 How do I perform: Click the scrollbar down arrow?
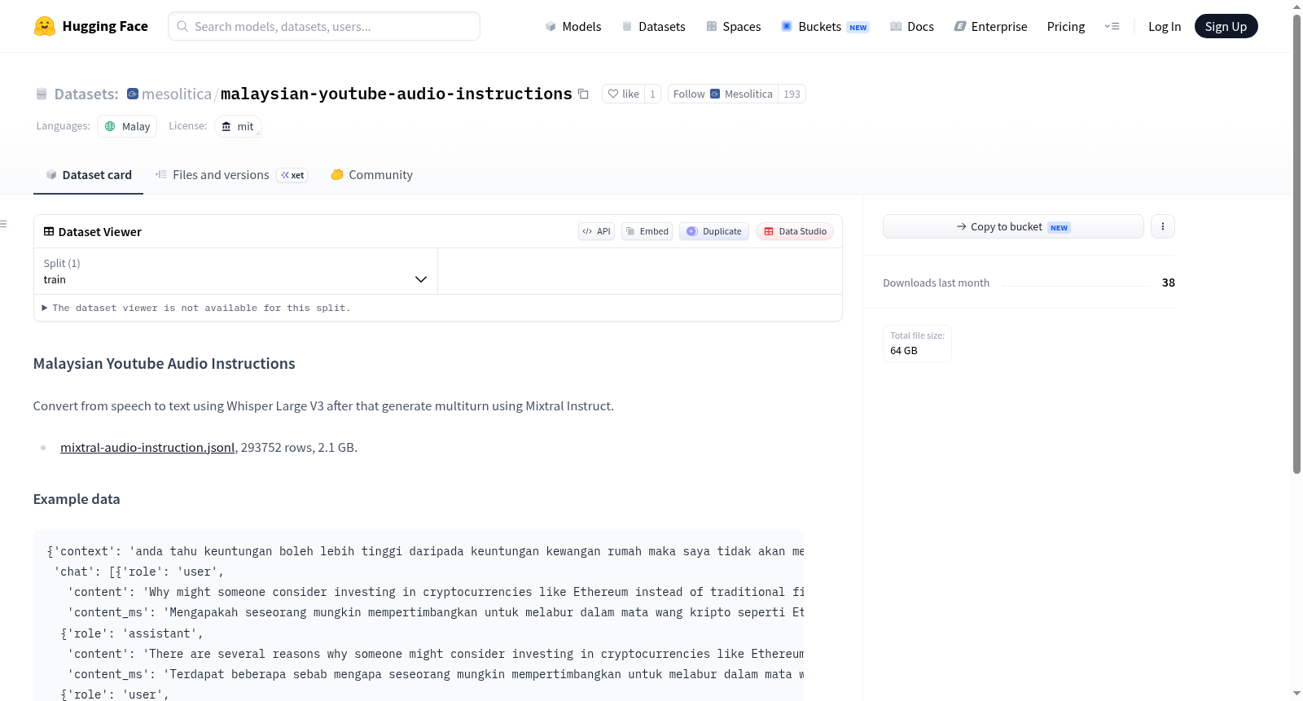(x=1296, y=694)
